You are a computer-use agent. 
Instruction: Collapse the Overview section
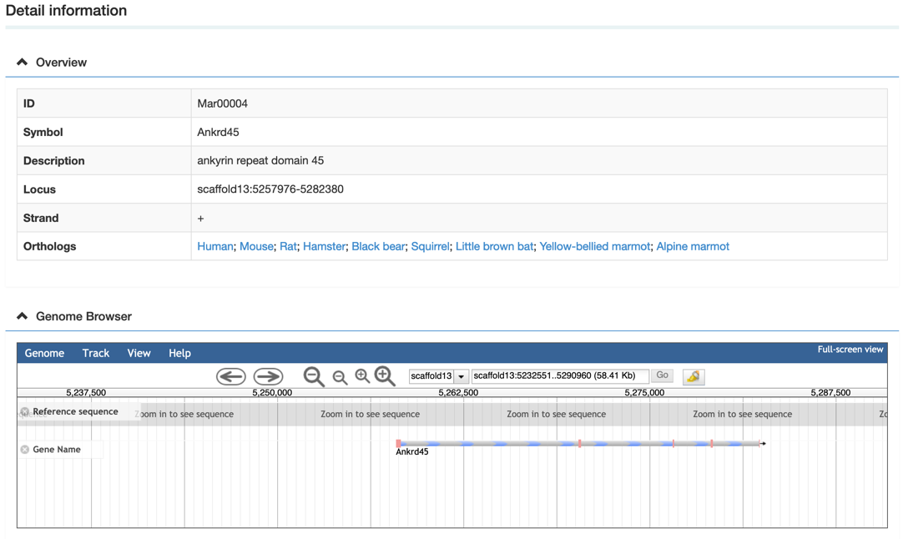[23, 63]
